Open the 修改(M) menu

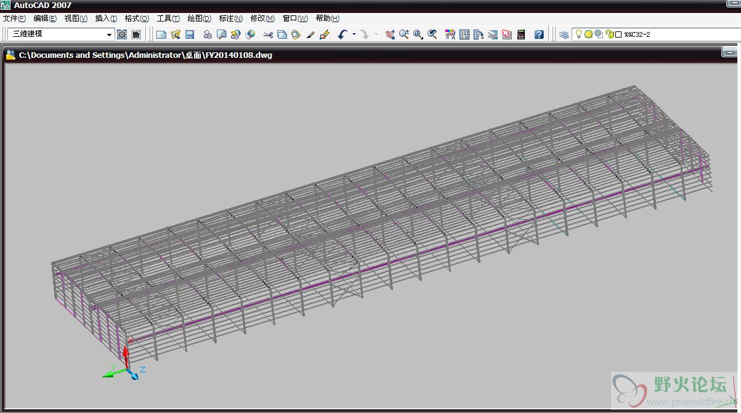coord(262,18)
